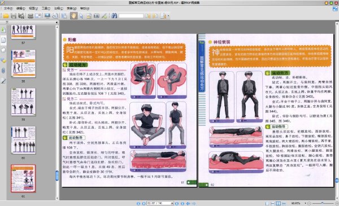
Task: Click the zoom slider handle
Action: pyautogui.click(x=323, y=203)
